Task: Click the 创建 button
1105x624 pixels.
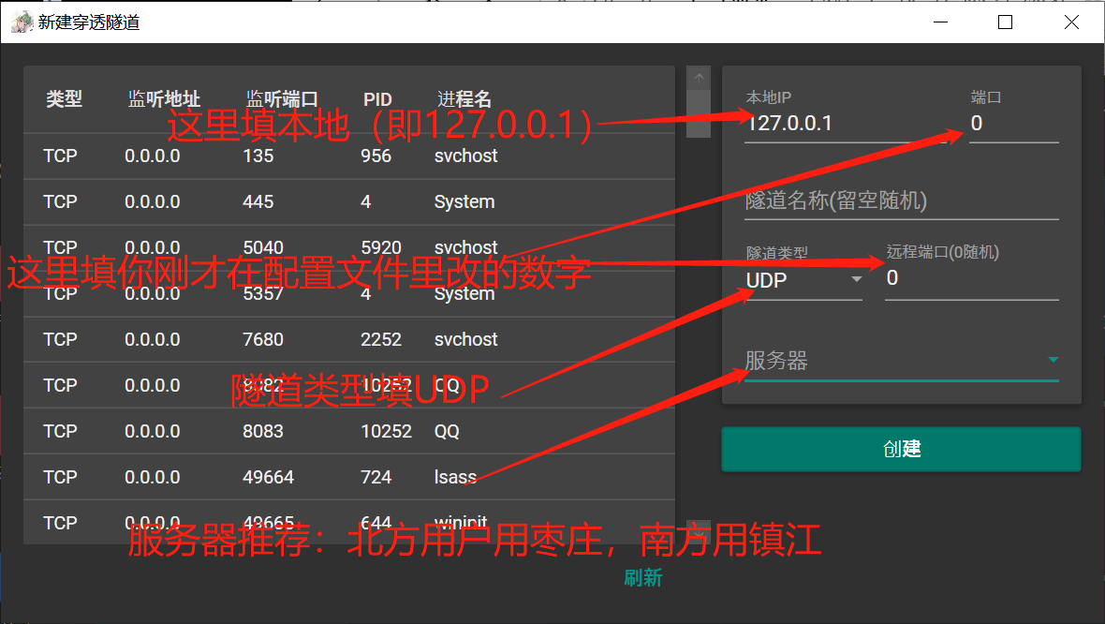Action: coord(901,449)
